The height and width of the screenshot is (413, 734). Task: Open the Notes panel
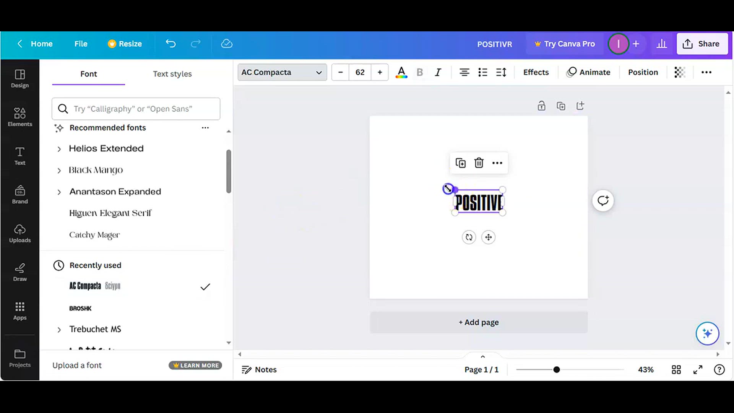pos(259,369)
